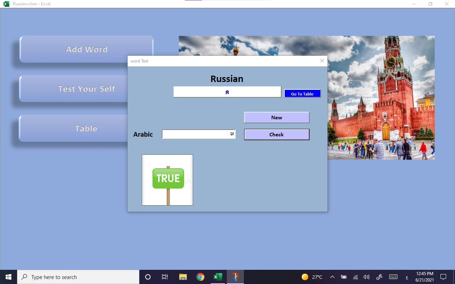The height and width of the screenshot is (284, 455).
Task: Click Go To Table in word Test dialog
Action: point(302,94)
